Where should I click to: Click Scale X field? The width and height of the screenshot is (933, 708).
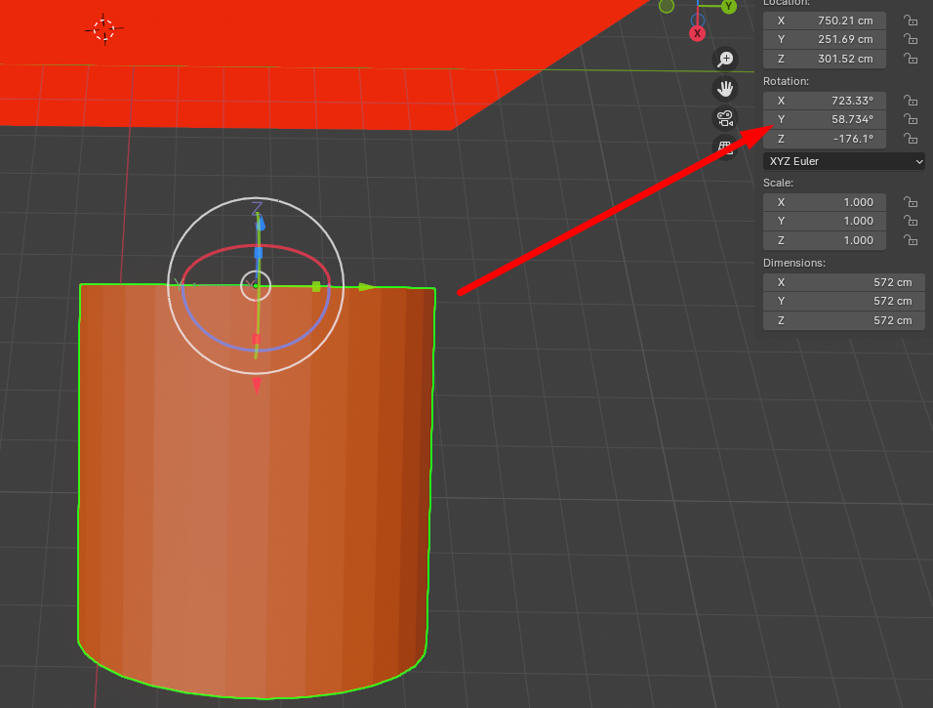[x=825, y=202]
